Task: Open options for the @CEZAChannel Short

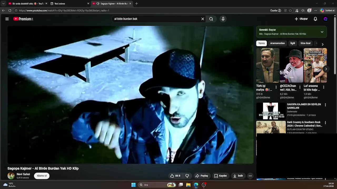Action: (x=300, y=87)
